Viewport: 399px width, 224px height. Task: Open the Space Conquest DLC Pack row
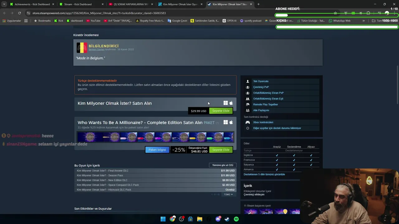[x=155, y=185]
